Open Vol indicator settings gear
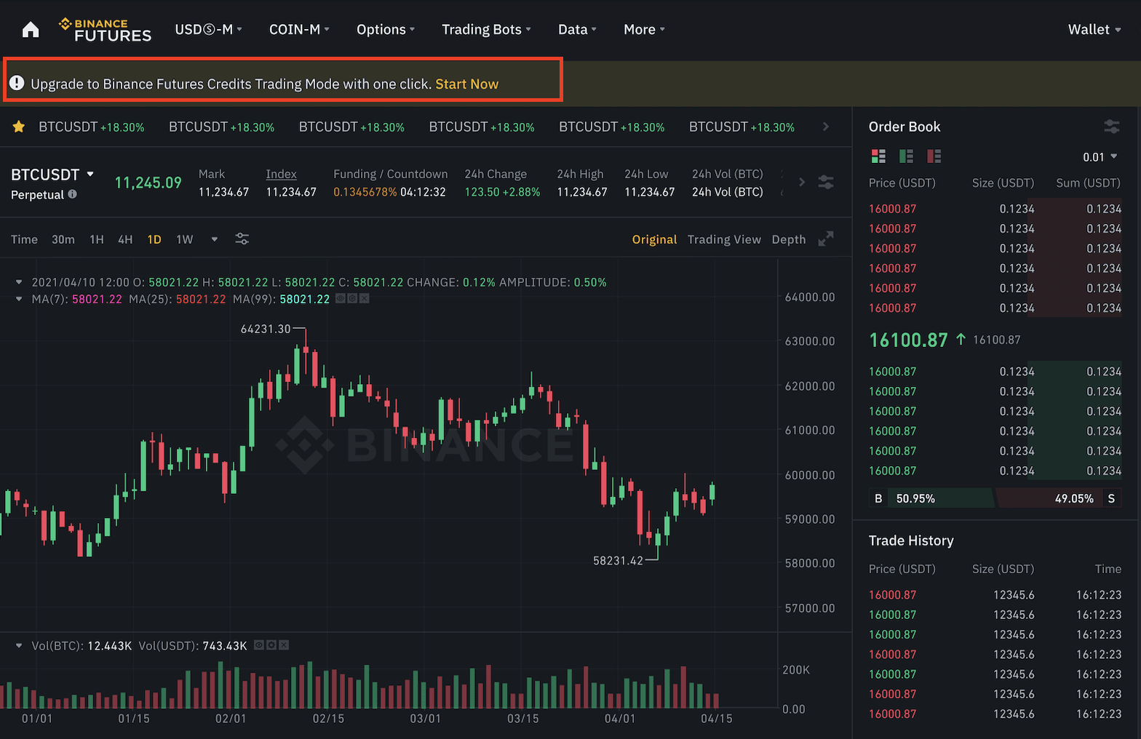The width and height of the screenshot is (1141, 739). point(271,645)
